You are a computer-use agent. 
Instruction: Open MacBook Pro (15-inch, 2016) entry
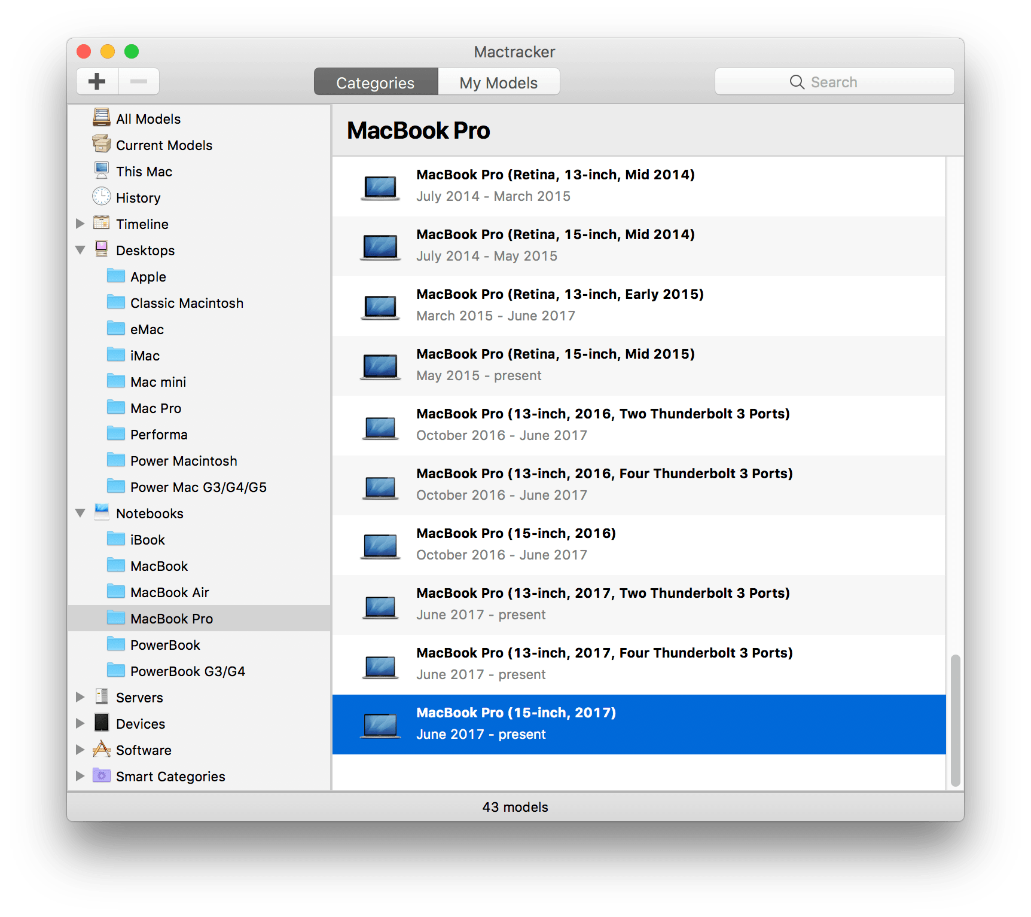coord(516,543)
